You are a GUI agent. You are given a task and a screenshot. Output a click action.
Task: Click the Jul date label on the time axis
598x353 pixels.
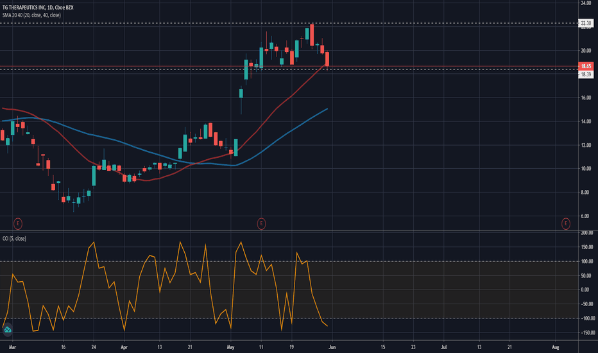(x=443, y=347)
